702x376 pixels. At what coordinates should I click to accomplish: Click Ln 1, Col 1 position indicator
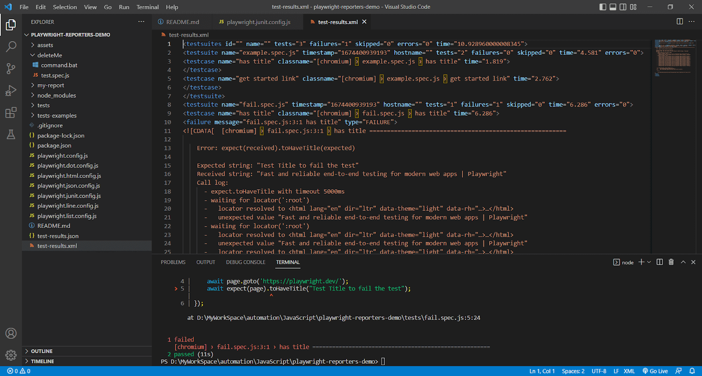[542, 371]
